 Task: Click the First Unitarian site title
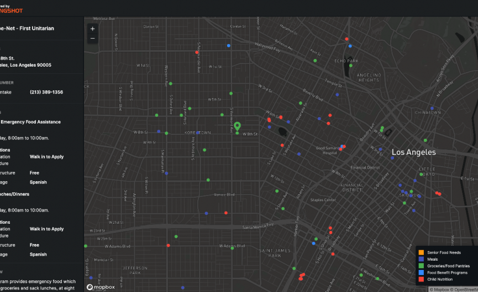(27, 28)
